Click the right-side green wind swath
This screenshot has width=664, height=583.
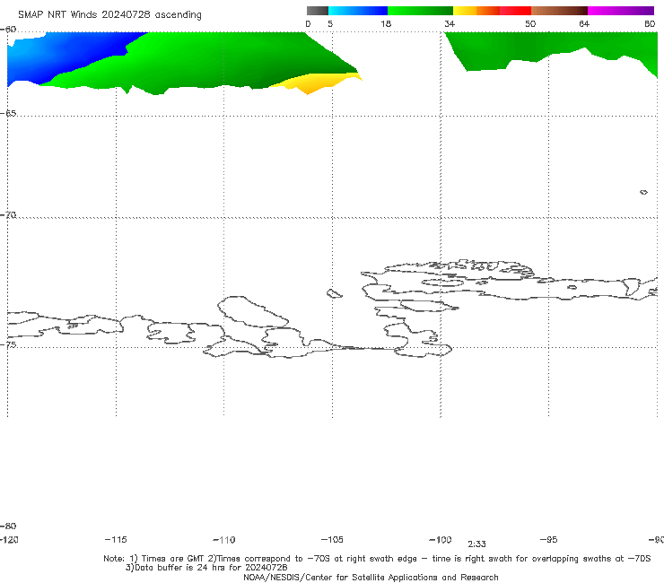[x=551, y=47]
